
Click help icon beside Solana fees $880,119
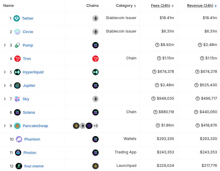coord(155,112)
